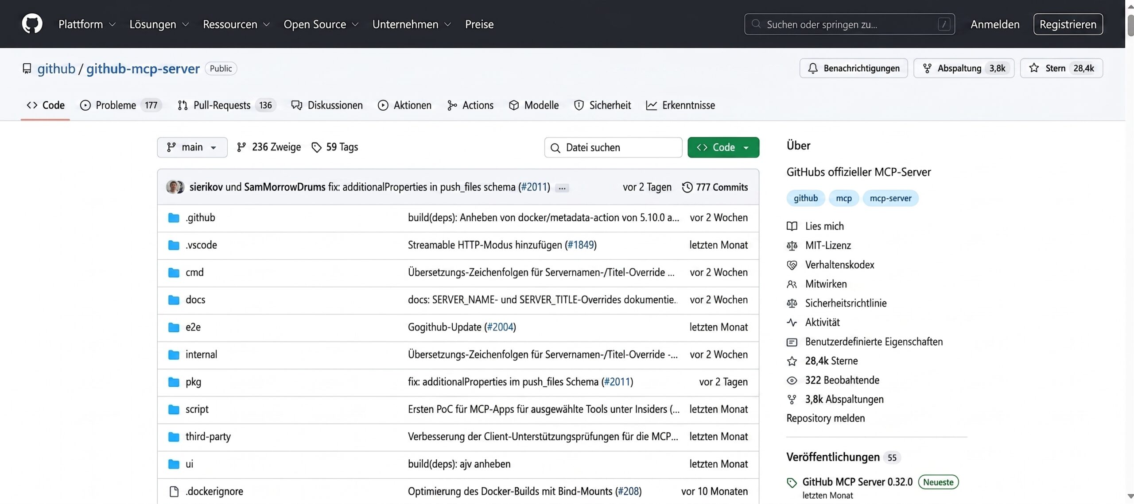Focus the Datei suchen field

pyautogui.click(x=613, y=147)
